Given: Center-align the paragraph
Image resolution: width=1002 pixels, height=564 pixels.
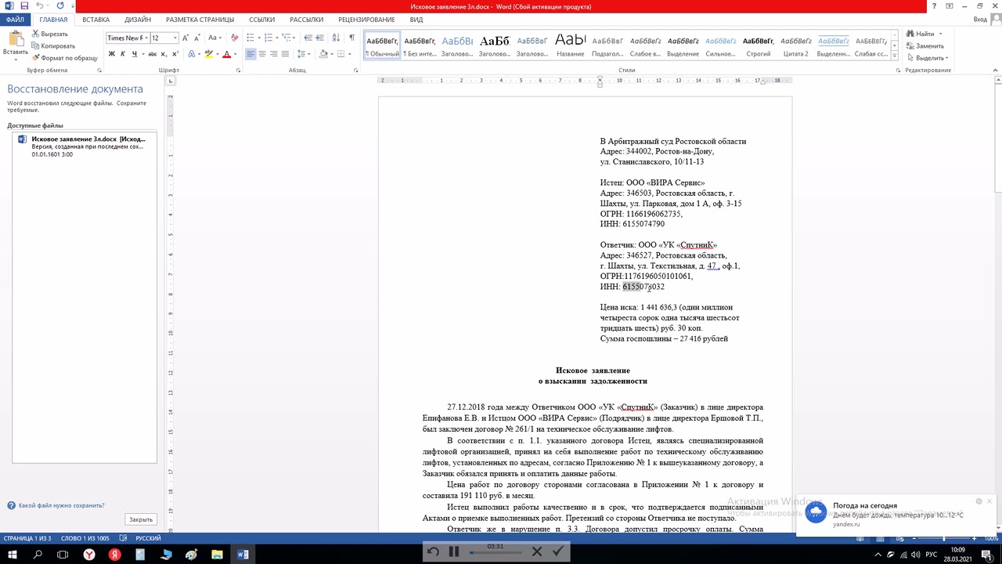Looking at the screenshot, I should [262, 54].
